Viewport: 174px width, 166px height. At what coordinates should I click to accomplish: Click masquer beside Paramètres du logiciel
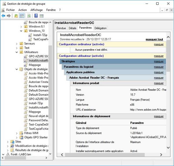click(159, 67)
